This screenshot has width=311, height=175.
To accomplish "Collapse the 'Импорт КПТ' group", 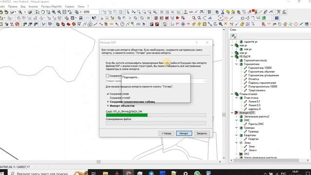I will tap(232, 113).
